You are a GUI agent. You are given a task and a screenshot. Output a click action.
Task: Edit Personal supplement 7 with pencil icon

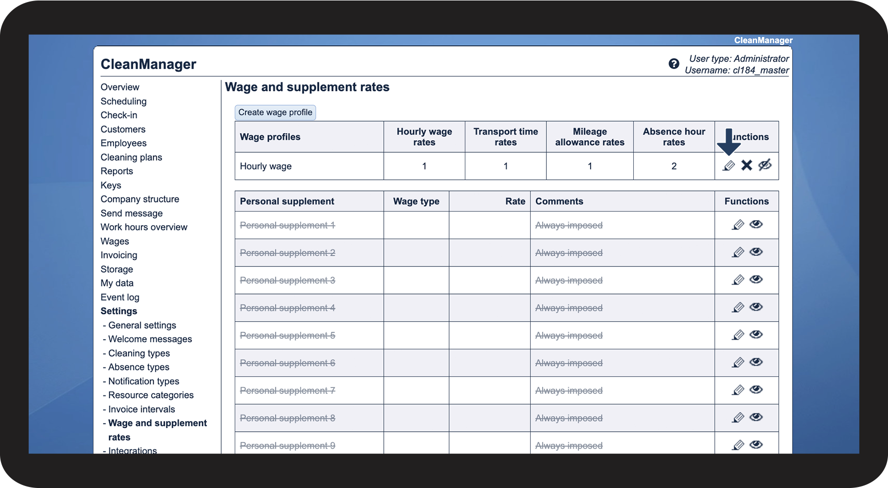point(738,390)
